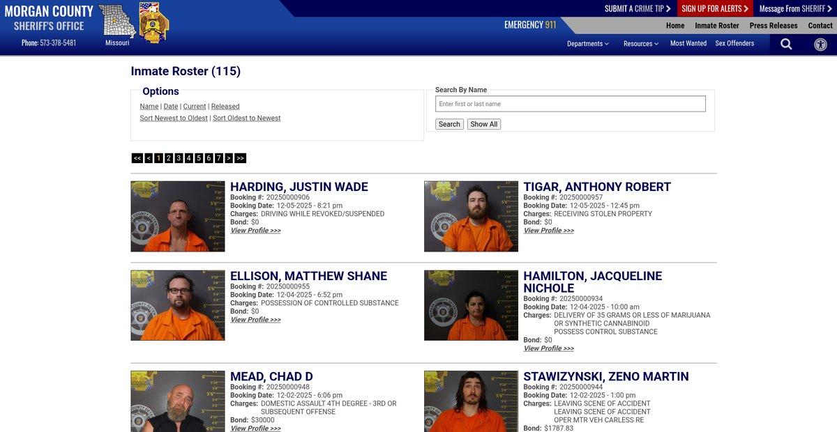This screenshot has width=837, height=432.
Task: View Profile for Justin Wade Harding
Action: click(255, 231)
